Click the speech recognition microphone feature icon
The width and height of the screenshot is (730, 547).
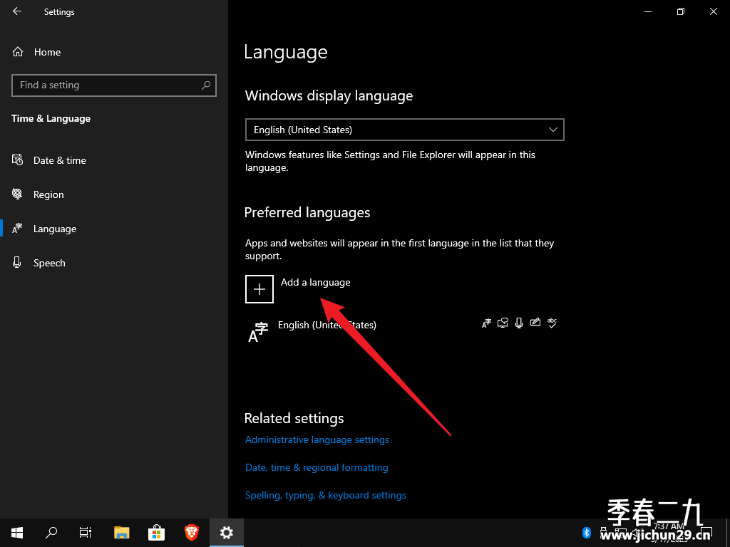click(x=519, y=323)
